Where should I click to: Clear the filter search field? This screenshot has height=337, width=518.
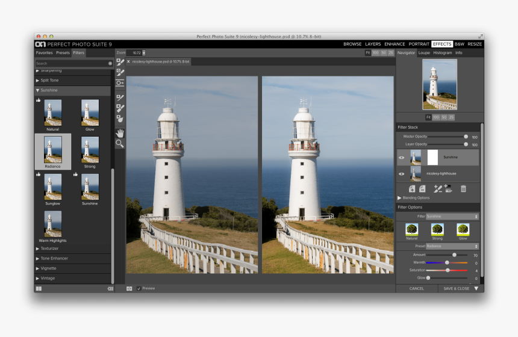[110, 63]
